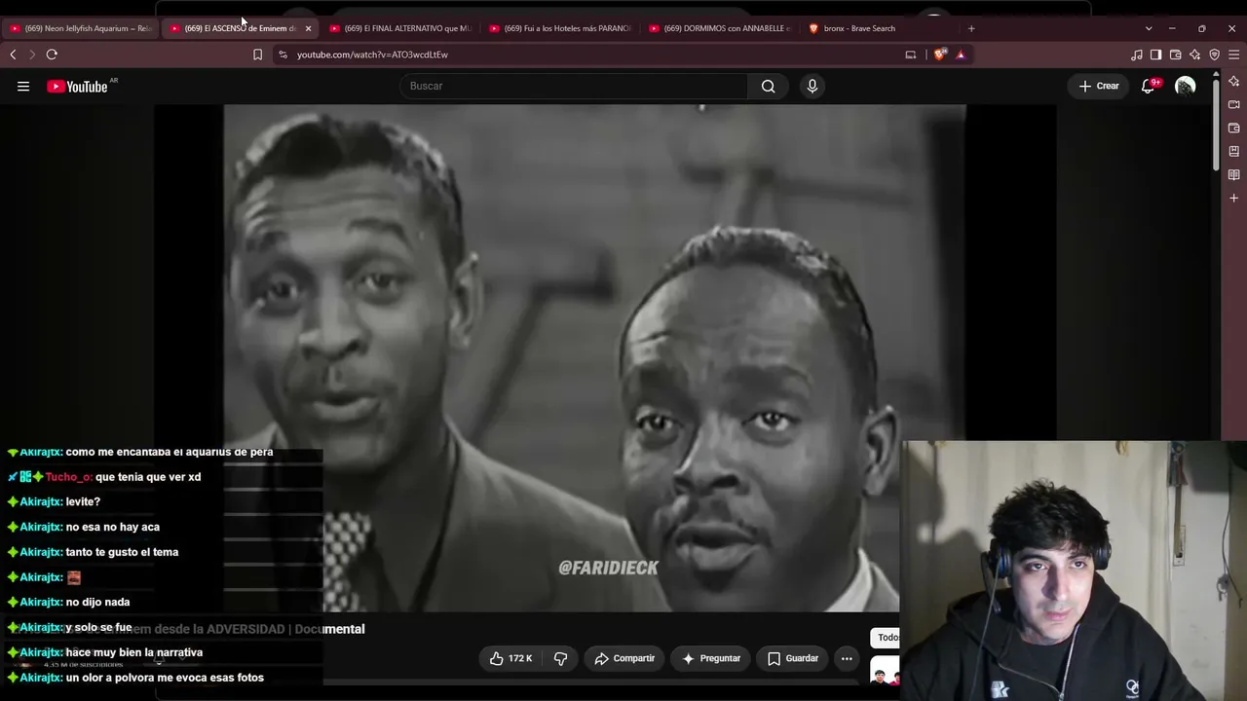
Task: Select the Todo filter chip
Action: [x=888, y=638]
